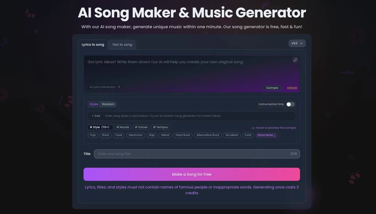376x214 pixels.
Task: Choose the Rock style tag
Action: point(106,135)
